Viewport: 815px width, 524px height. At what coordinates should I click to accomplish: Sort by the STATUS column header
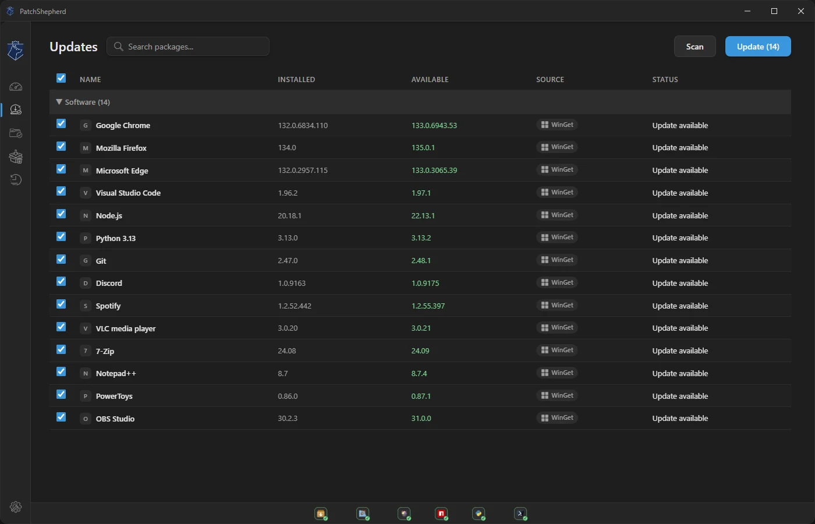point(665,80)
